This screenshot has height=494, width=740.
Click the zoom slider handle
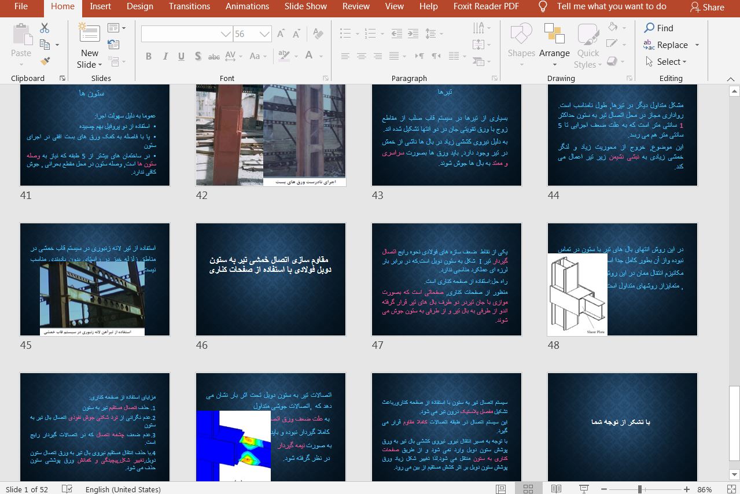(640, 489)
